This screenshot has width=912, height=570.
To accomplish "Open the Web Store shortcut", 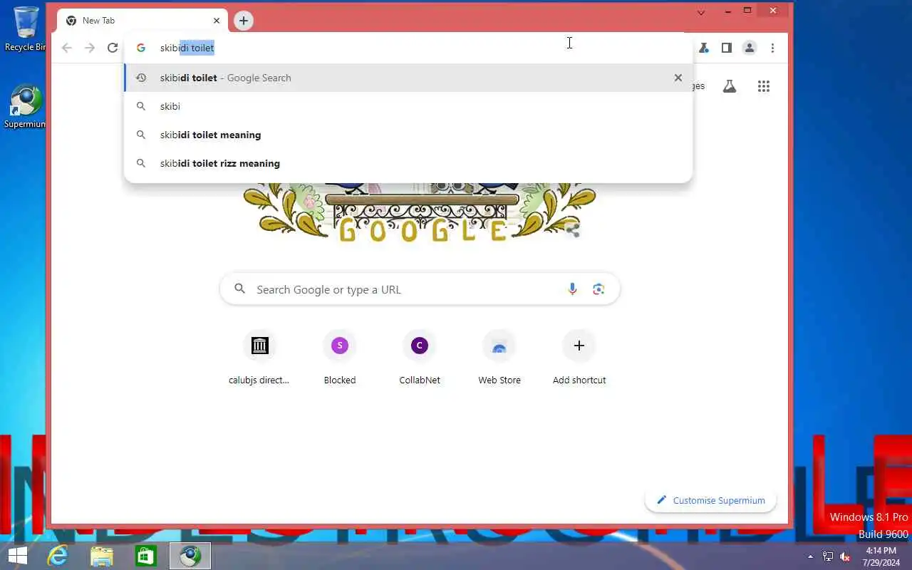I will point(499,358).
